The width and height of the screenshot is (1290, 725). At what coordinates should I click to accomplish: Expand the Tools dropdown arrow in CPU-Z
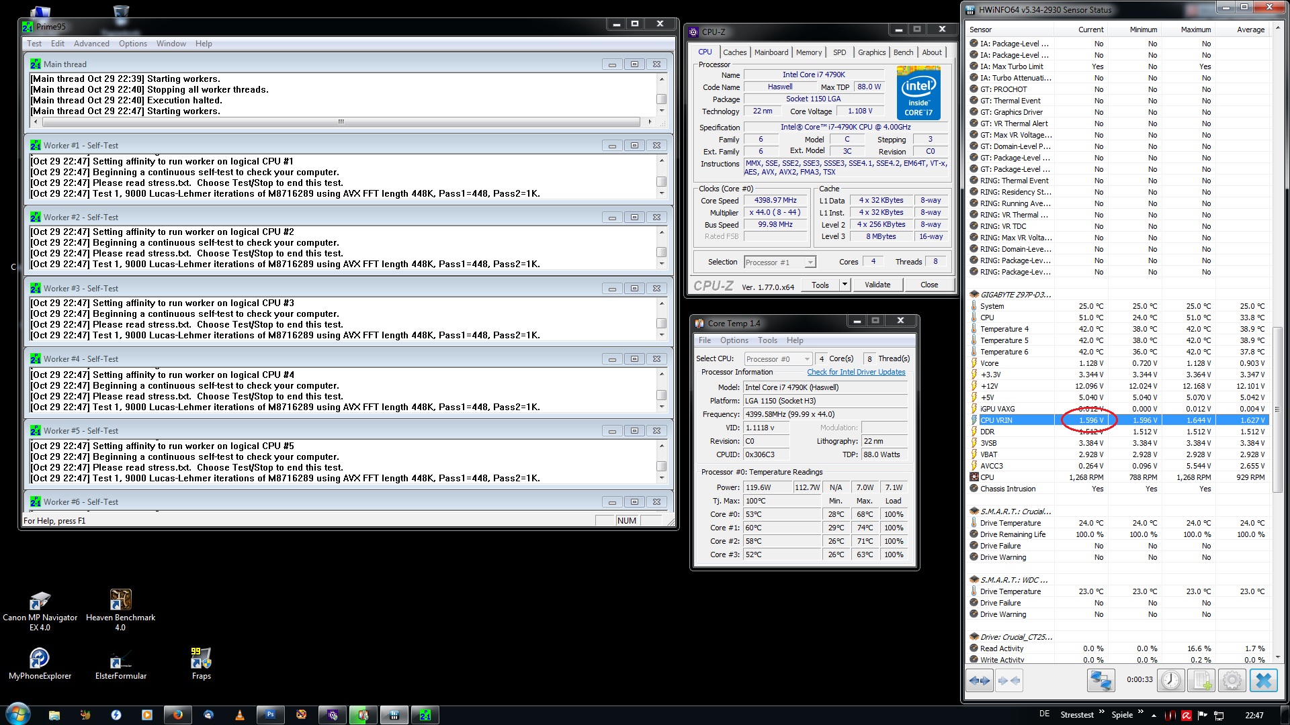845,285
